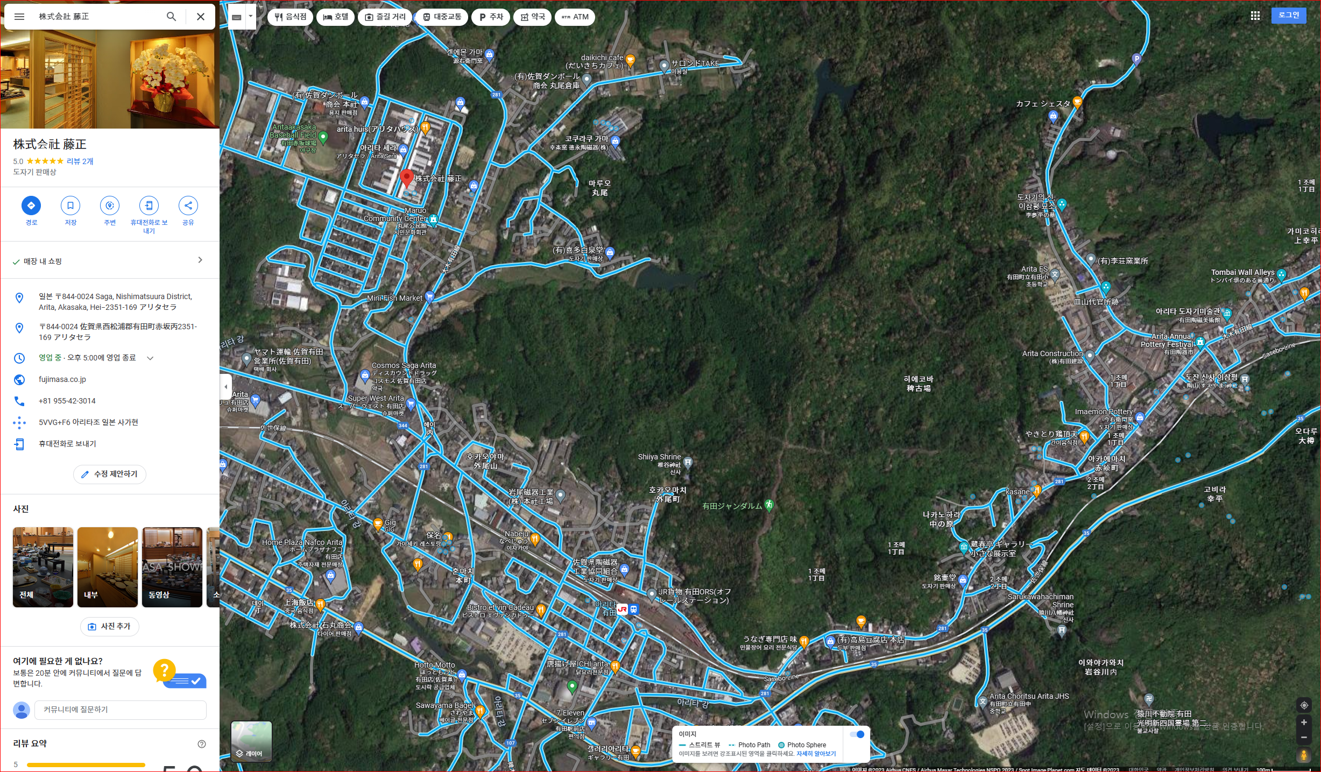Zoom out with minus button
The image size is (1321, 772).
(1304, 738)
